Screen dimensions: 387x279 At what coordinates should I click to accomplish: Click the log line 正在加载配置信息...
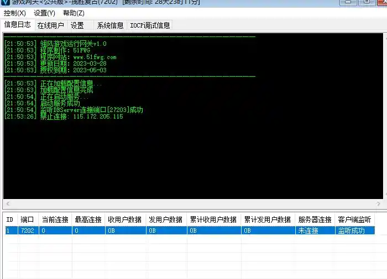coord(53,83)
